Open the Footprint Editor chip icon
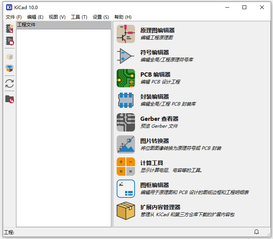This screenshot has width=273, height=239. pyautogui.click(x=126, y=100)
